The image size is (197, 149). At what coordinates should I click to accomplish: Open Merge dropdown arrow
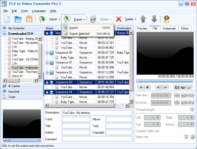pos(110,19)
